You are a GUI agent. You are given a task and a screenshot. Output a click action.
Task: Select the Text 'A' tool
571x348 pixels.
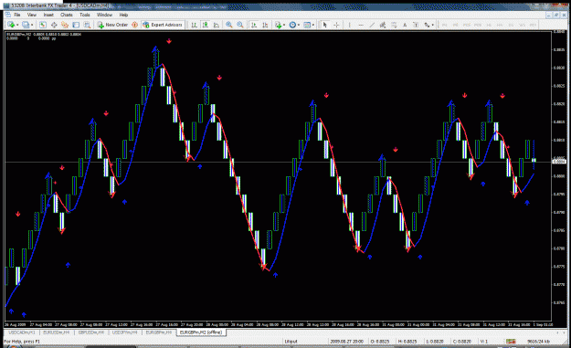point(405,25)
